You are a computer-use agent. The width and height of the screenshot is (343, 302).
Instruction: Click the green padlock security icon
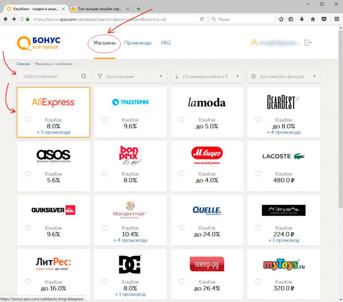coord(27,19)
